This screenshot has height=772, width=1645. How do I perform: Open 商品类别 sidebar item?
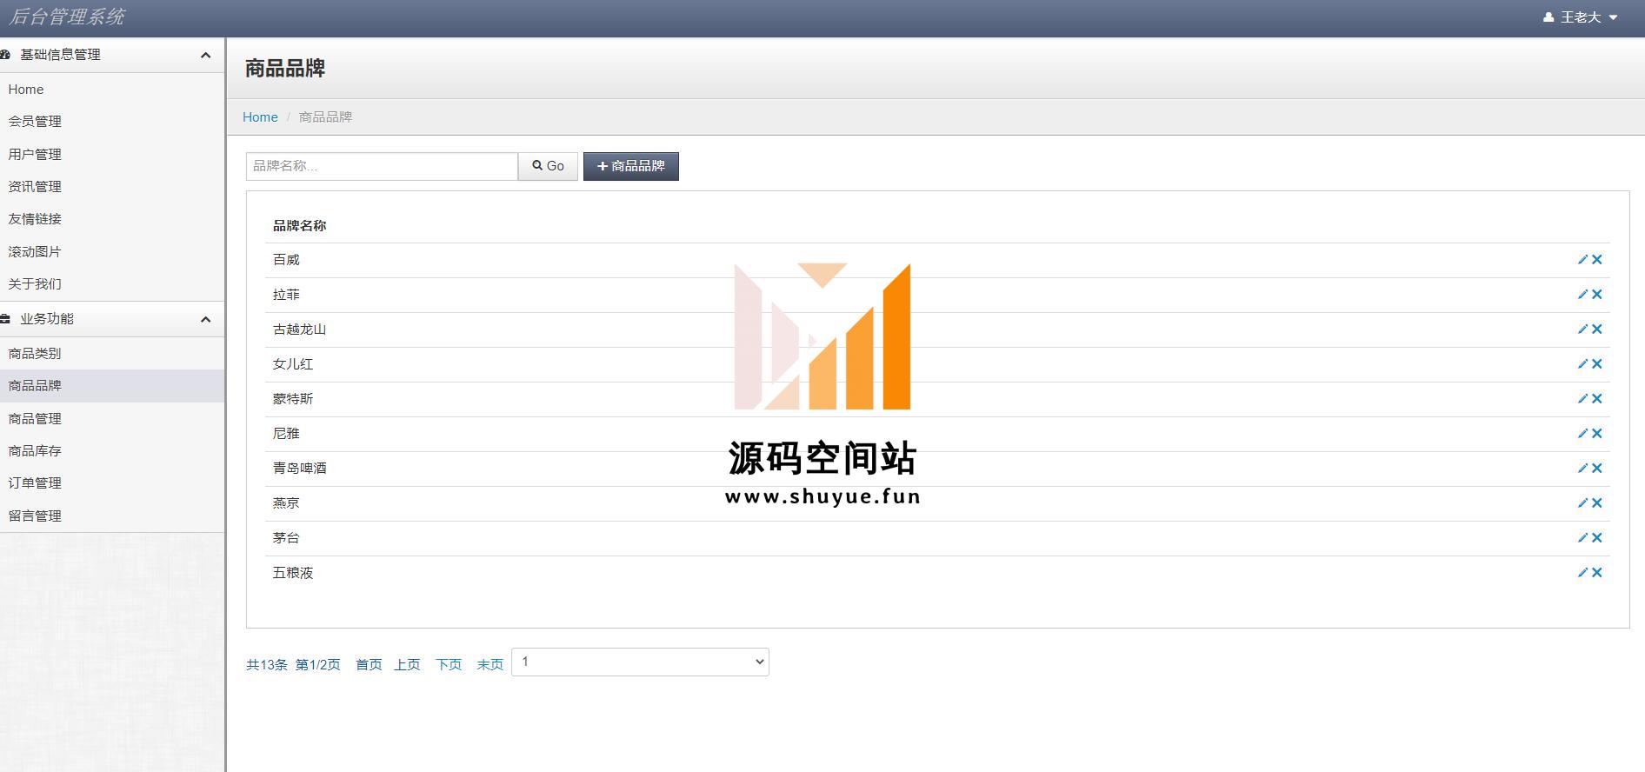(35, 354)
